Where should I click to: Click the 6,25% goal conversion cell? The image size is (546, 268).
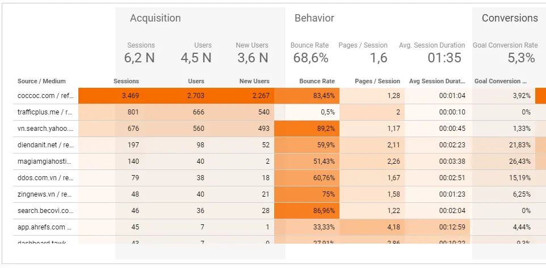(x=502, y=194)
